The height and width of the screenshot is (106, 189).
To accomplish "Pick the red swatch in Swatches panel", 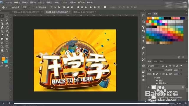I will [148, 21].
